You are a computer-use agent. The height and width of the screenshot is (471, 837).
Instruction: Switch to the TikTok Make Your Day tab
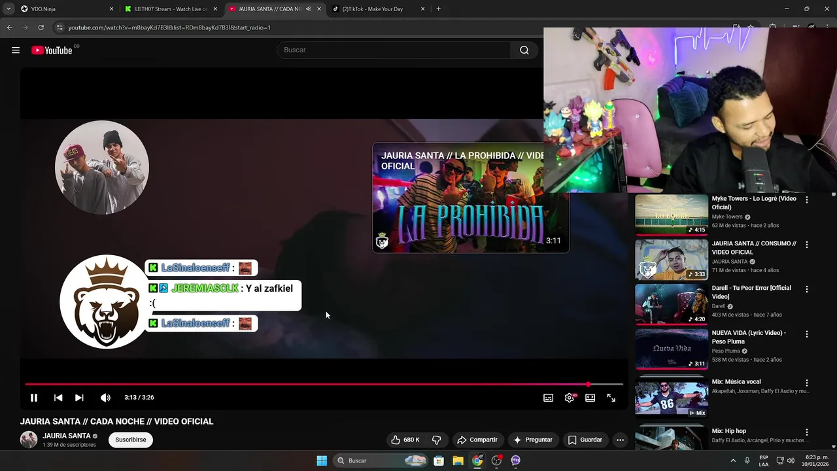coord(378,9)
